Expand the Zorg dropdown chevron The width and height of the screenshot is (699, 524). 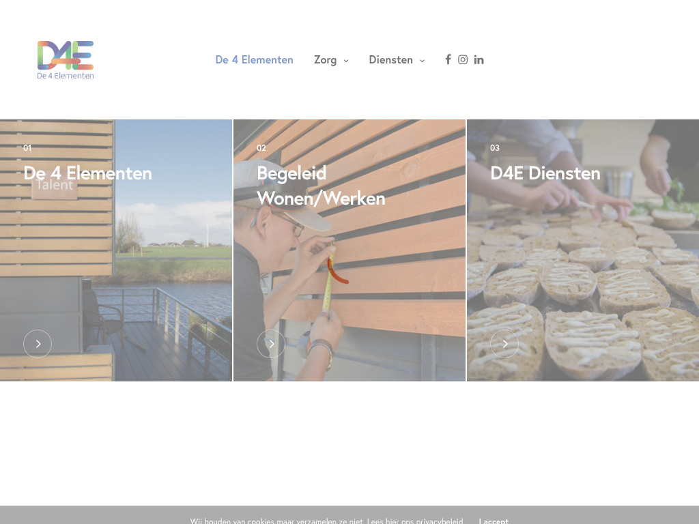(x=346, y=61)
